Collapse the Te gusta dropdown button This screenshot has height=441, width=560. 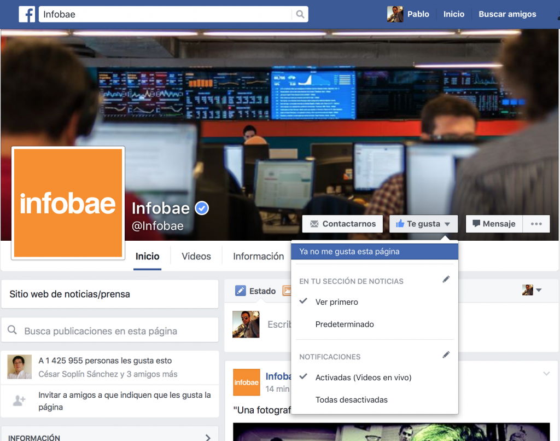coord(423,224)
